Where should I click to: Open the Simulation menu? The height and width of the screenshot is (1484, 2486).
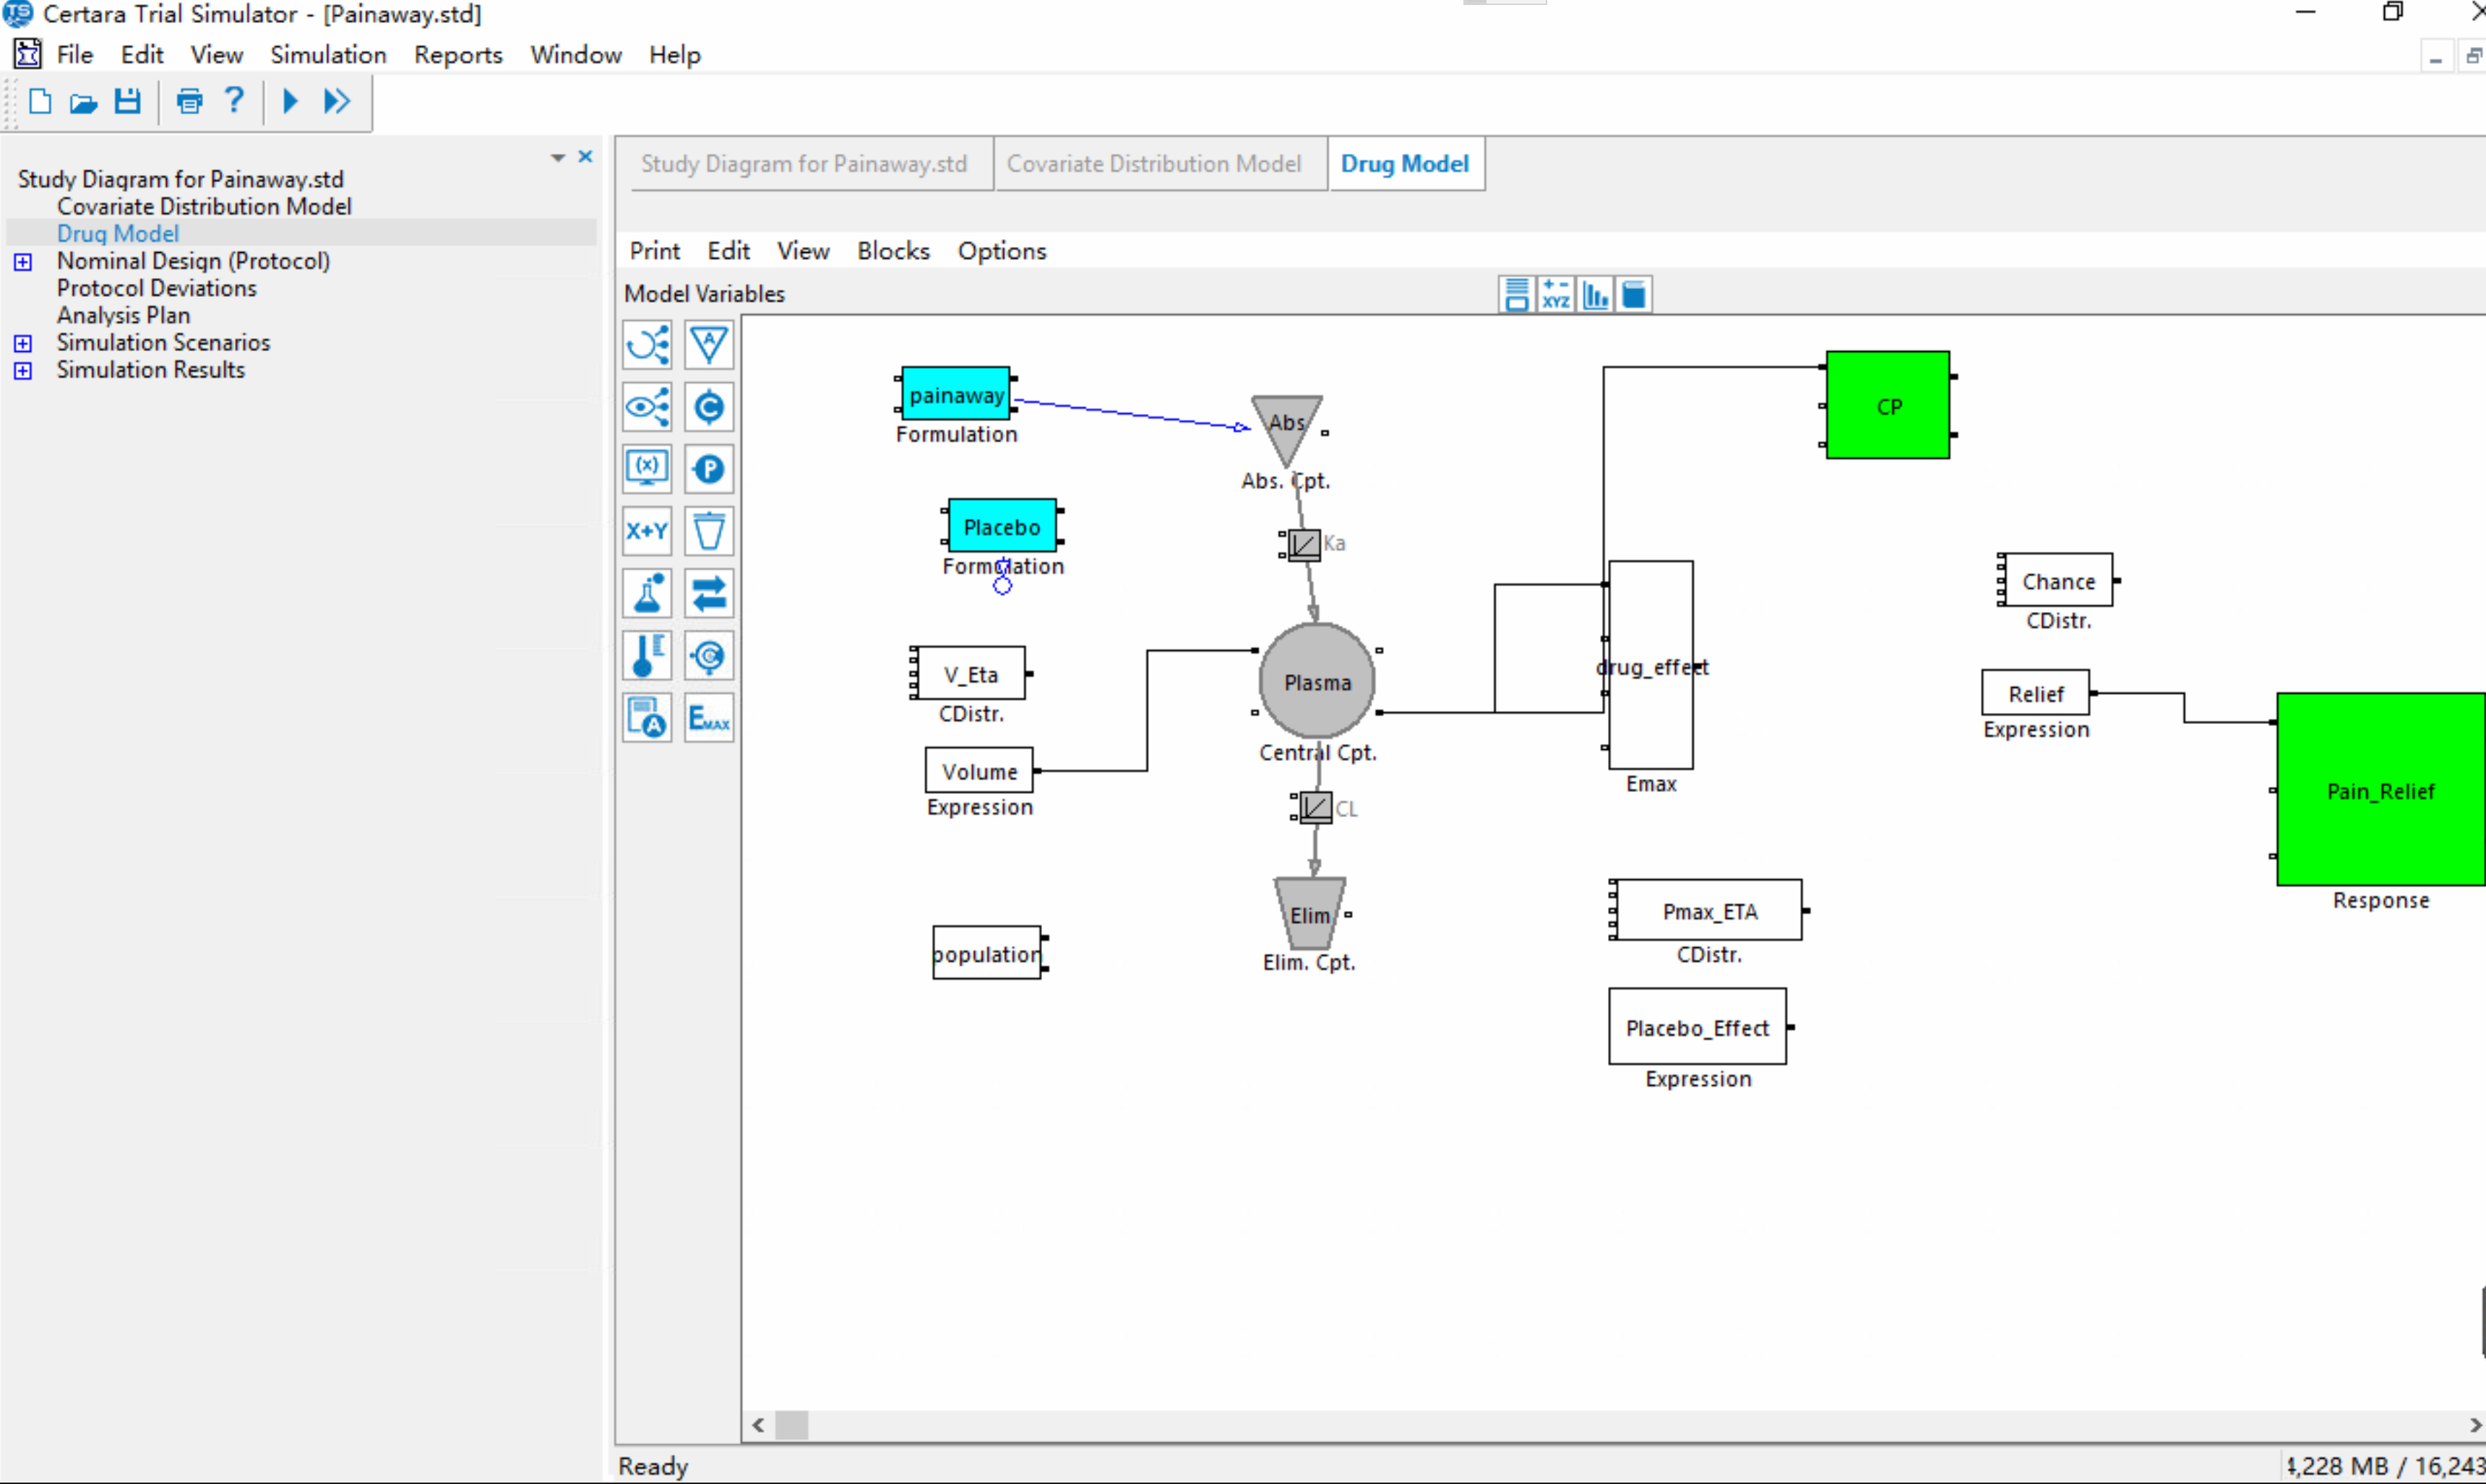[x=328, y=55]
